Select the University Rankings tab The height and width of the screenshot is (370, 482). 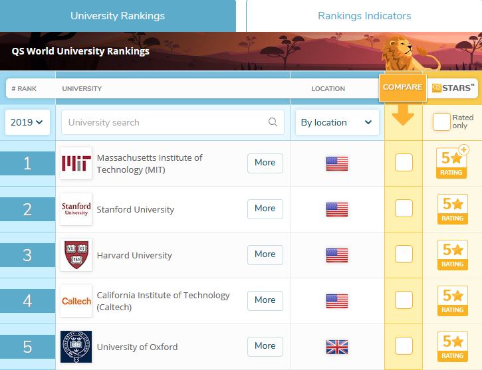click(x=118, y=16)
